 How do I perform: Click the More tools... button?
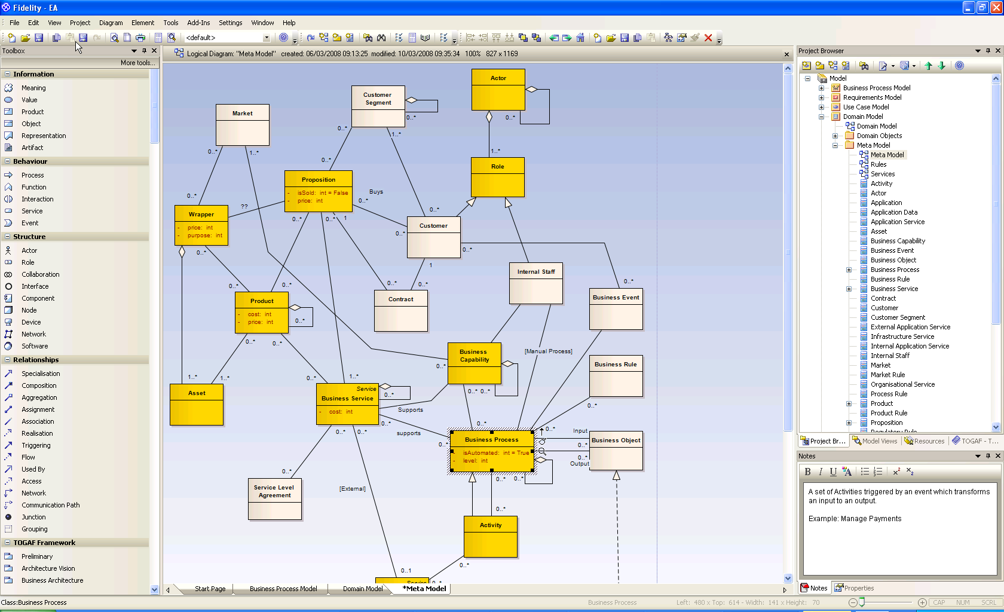point(137,63)
